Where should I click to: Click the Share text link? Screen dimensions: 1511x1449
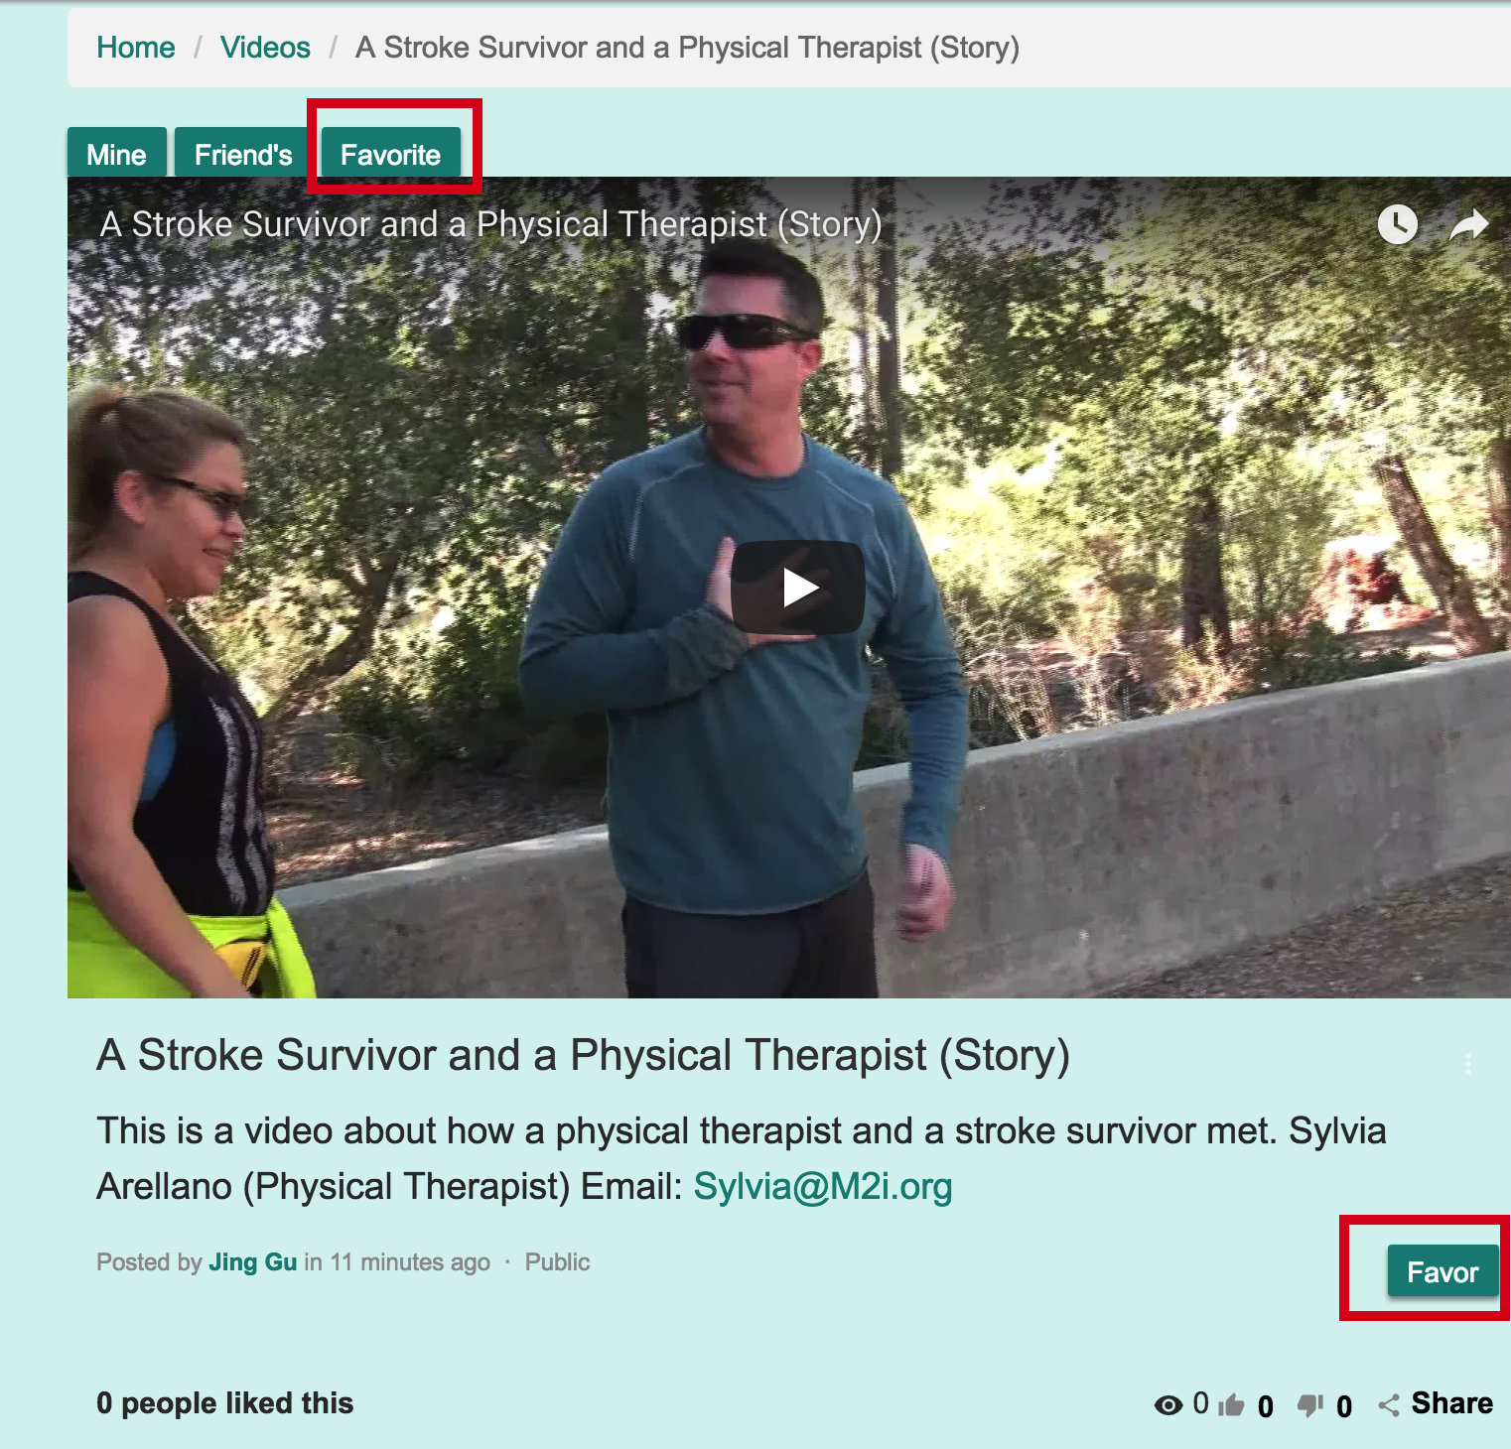click(x=1451, y=1402)
